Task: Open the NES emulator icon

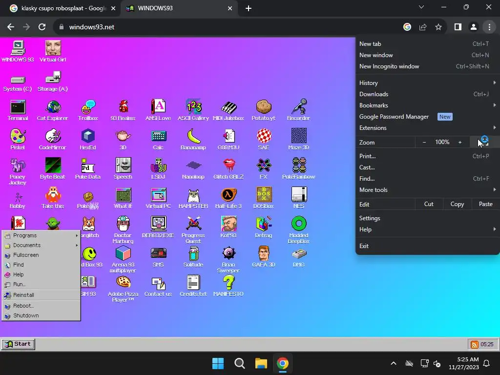Action: coord(298,198)
